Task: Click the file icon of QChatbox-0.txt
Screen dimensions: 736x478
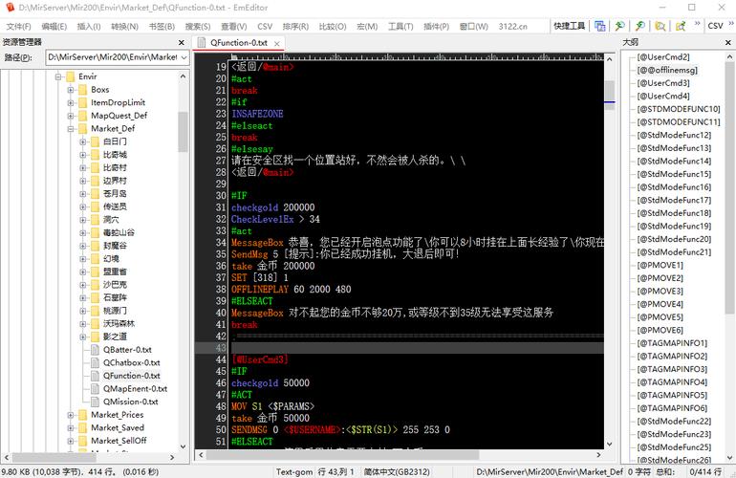Action: point(96,362)
